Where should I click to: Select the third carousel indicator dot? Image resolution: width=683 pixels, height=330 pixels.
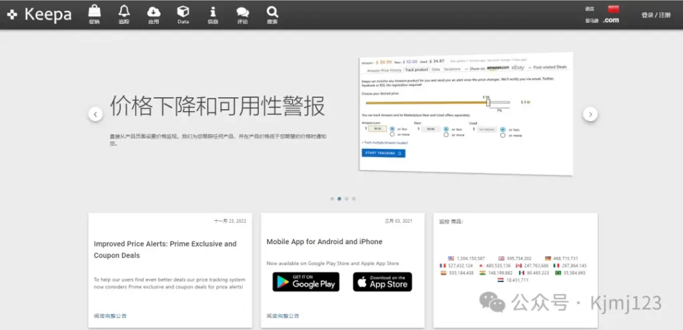[x=346, y=199]
